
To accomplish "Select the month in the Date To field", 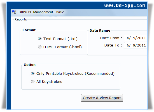I will [128, 45].
